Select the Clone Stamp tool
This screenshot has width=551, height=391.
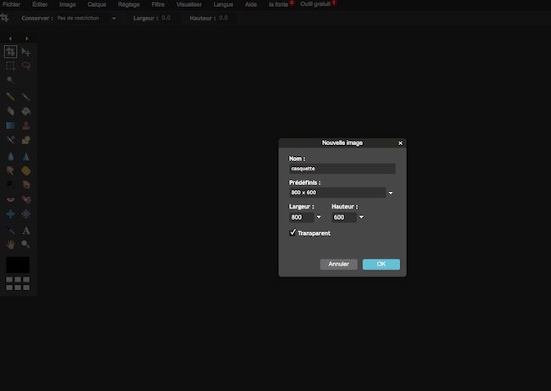(26, 126)
